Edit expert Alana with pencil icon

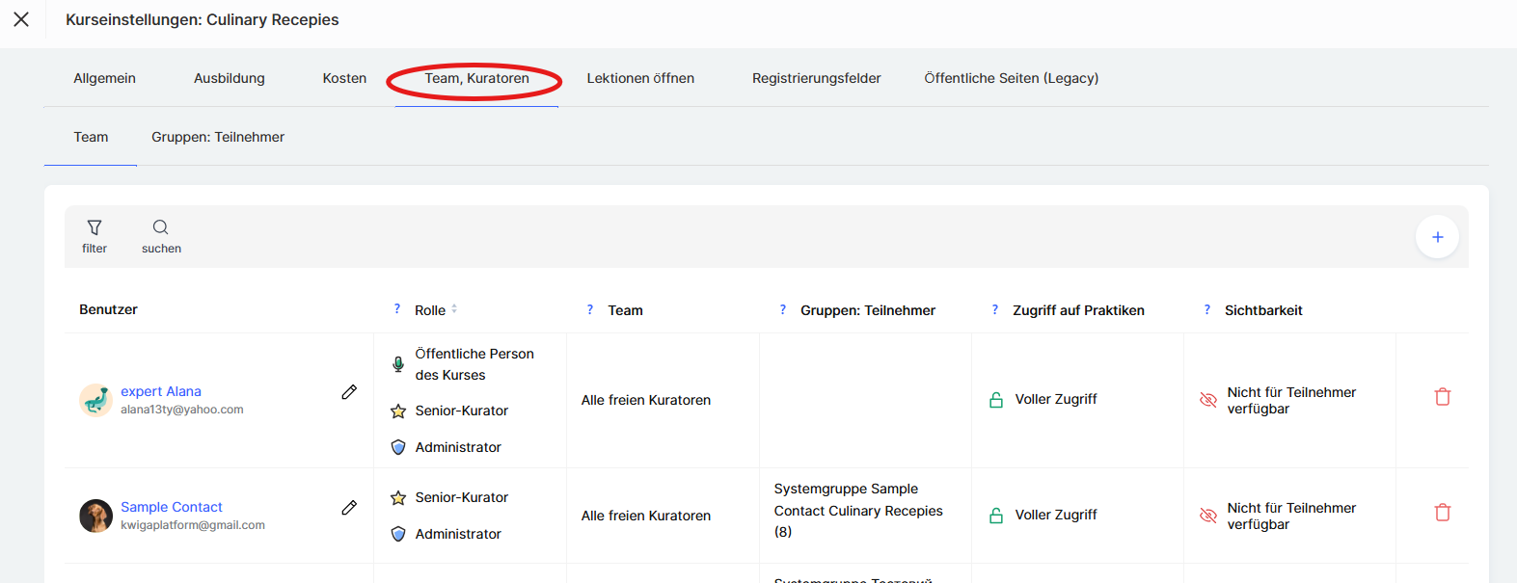coord(349,392)
